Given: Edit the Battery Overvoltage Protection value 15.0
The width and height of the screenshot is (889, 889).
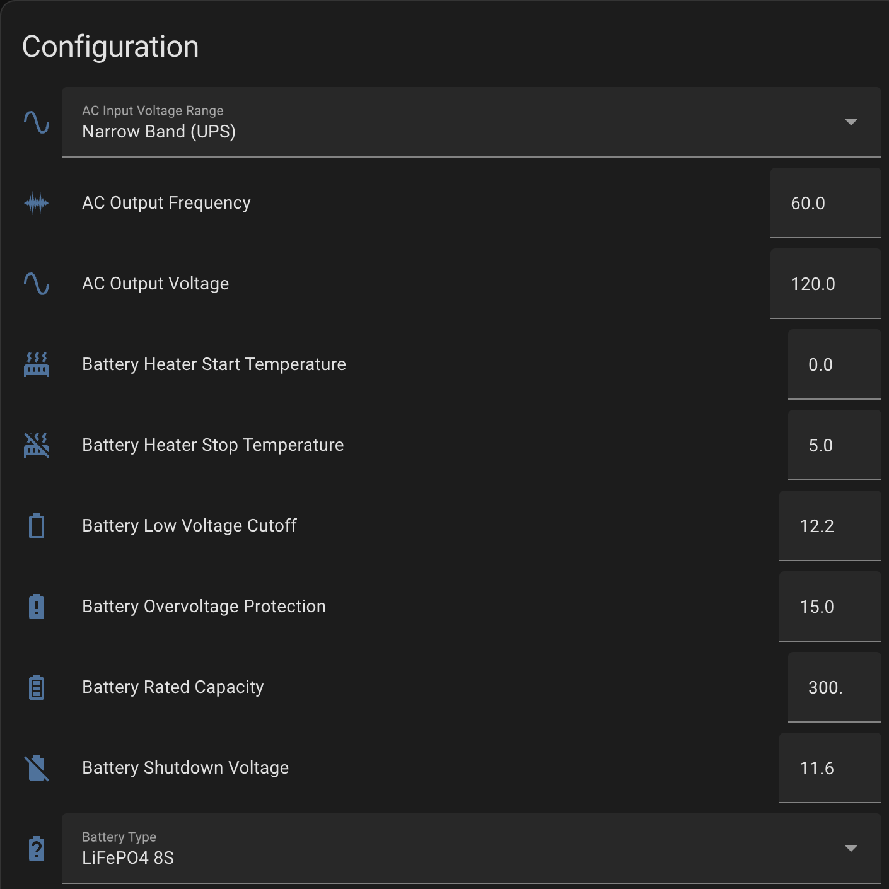Looking at the screenshot, I should (829, 607).
